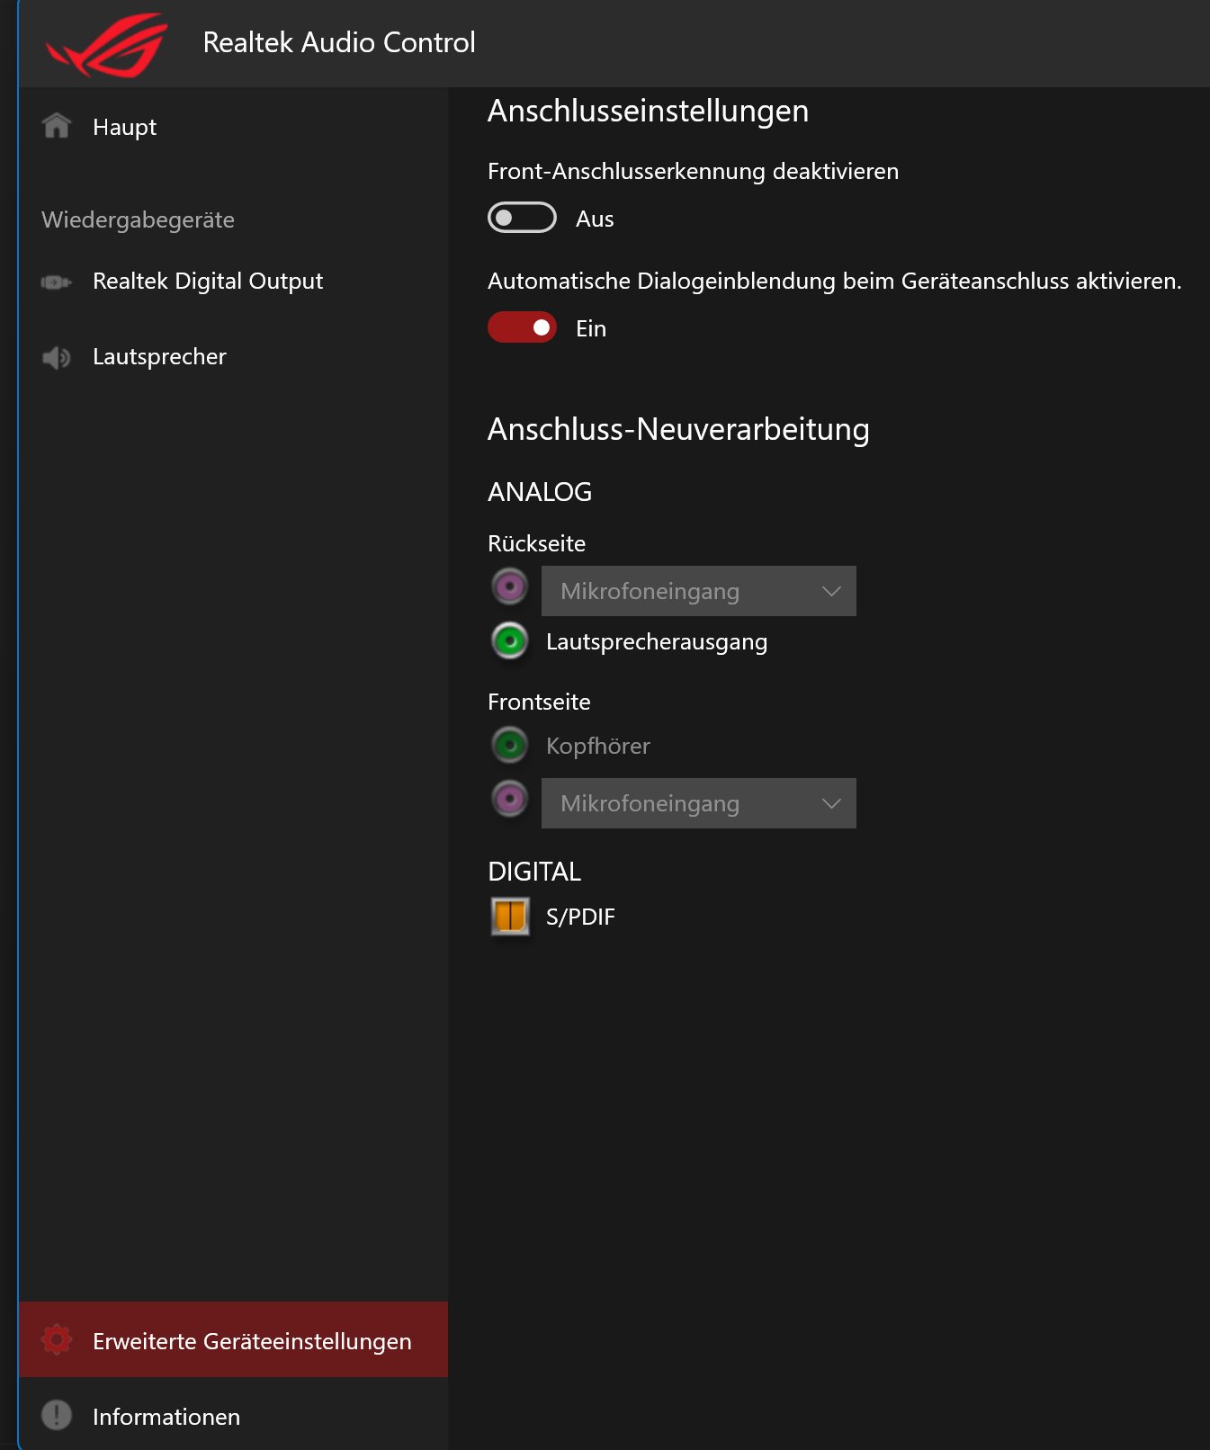Image resolution: width=1210 pixels, height=1450 pixels.
Task: Click the pink front jack icon under Frontseite
Action: (510, 799)
